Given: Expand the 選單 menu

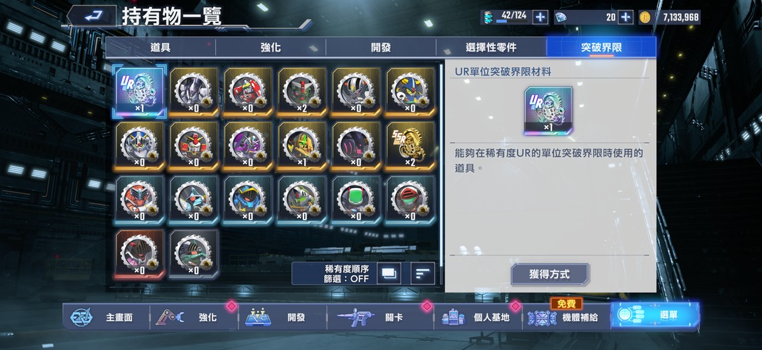Looking at the screenshot, I should pyautogui.click(x=655, y=315).
